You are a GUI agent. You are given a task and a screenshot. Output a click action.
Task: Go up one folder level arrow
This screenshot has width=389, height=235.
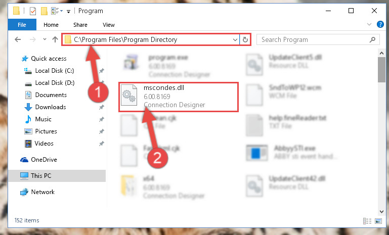tap(55, 39)
